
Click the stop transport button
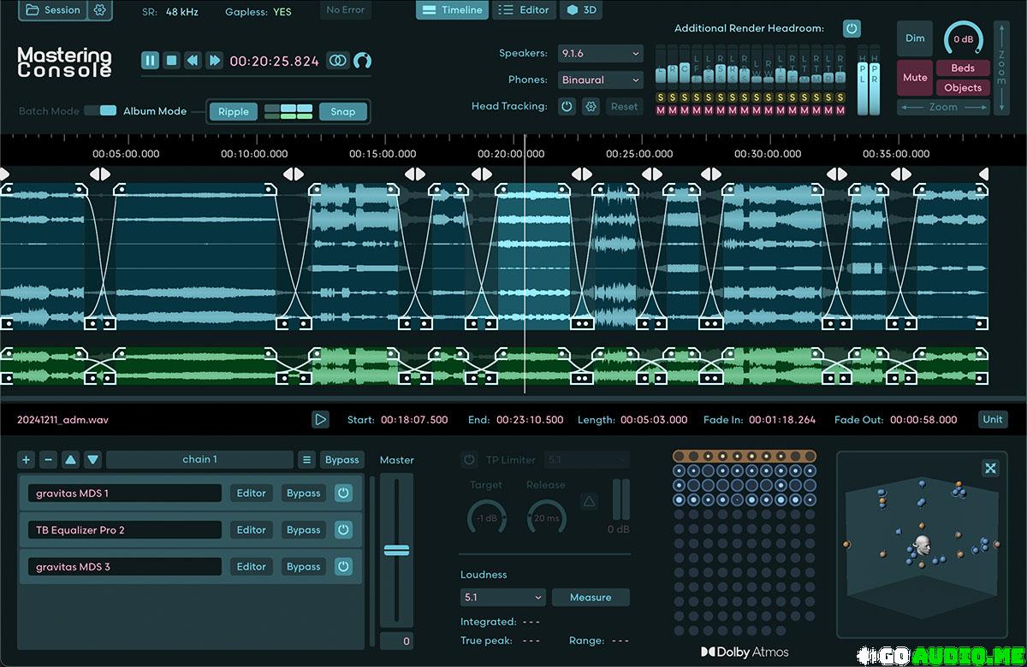171,60
